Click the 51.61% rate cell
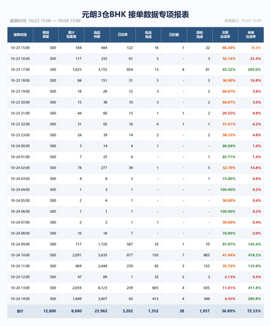The image size is (271, 326). pyautogui.click(x=229, y=124)
